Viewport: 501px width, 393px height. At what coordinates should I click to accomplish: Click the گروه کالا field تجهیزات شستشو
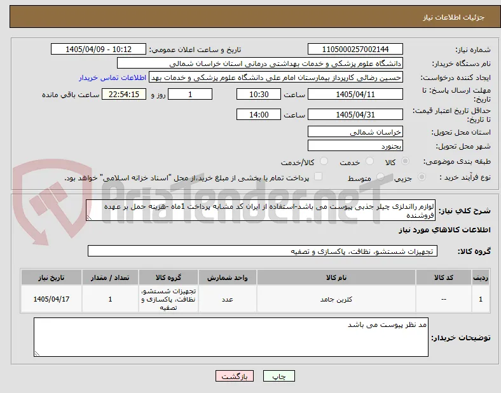tap(263, 251)
